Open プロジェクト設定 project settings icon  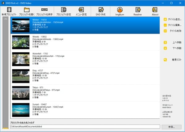point(64,10)
